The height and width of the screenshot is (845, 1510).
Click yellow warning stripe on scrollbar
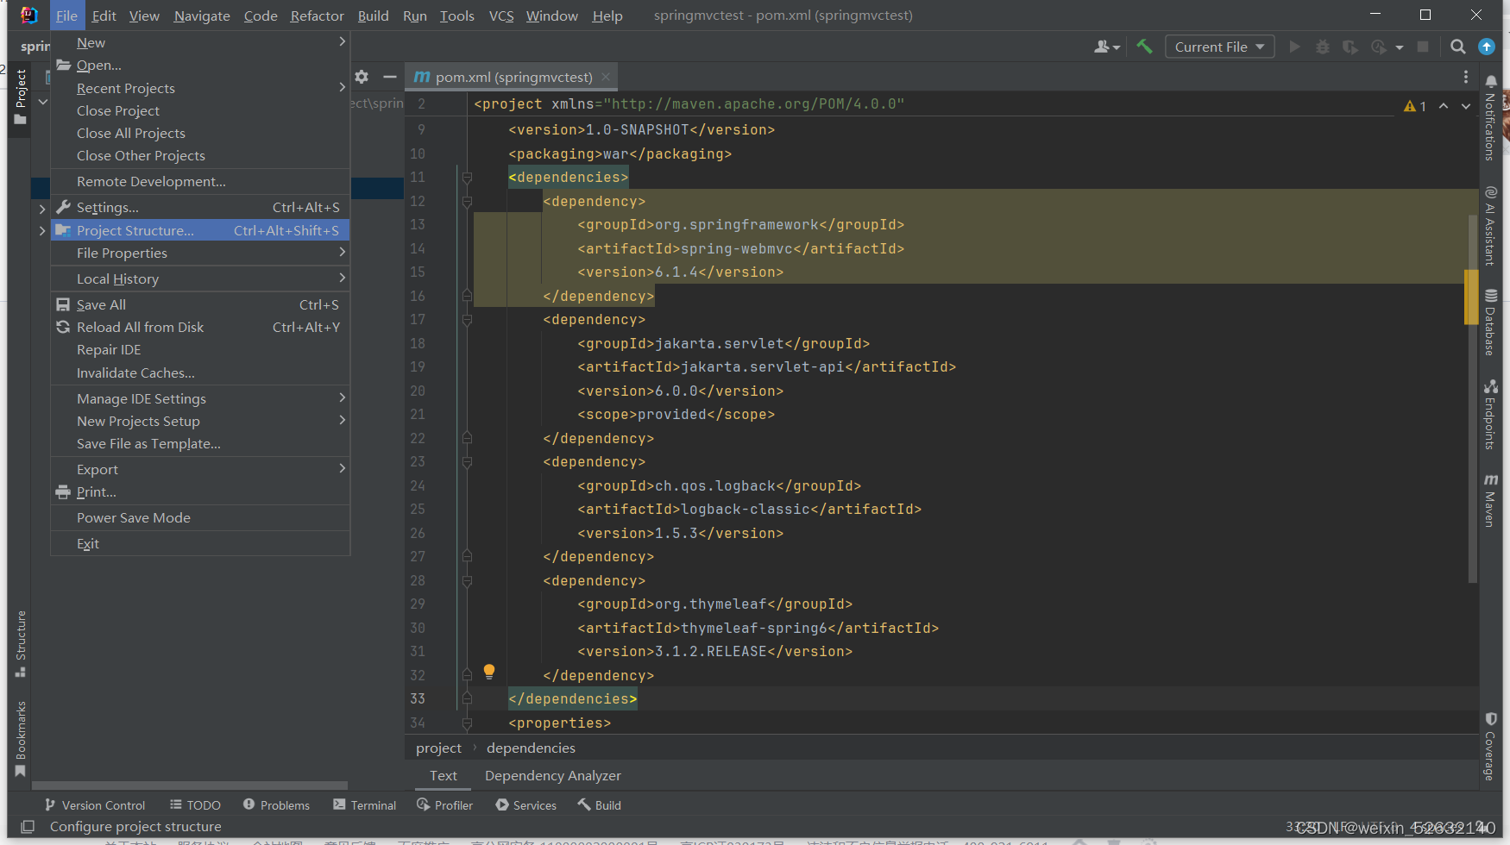point(1471,297)
